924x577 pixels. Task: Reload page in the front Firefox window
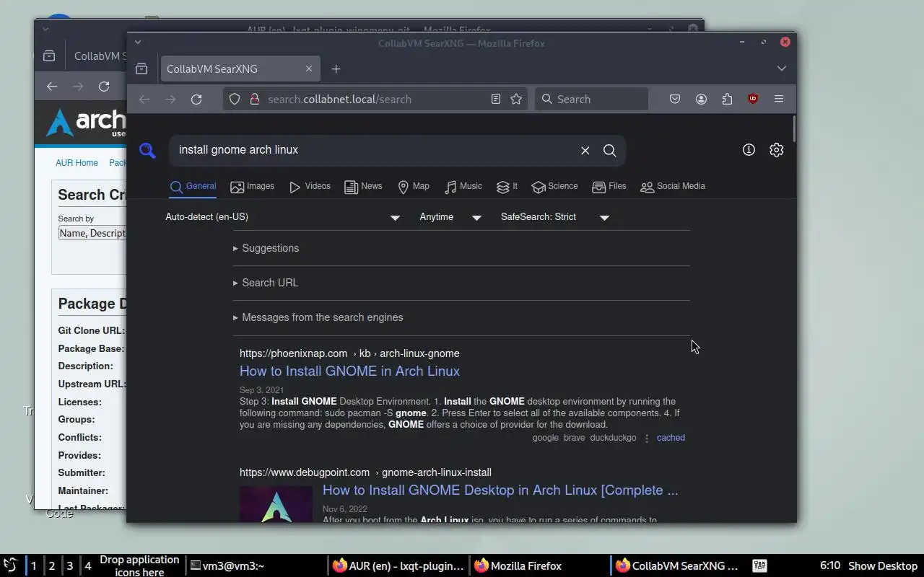[x=196, y=99]
